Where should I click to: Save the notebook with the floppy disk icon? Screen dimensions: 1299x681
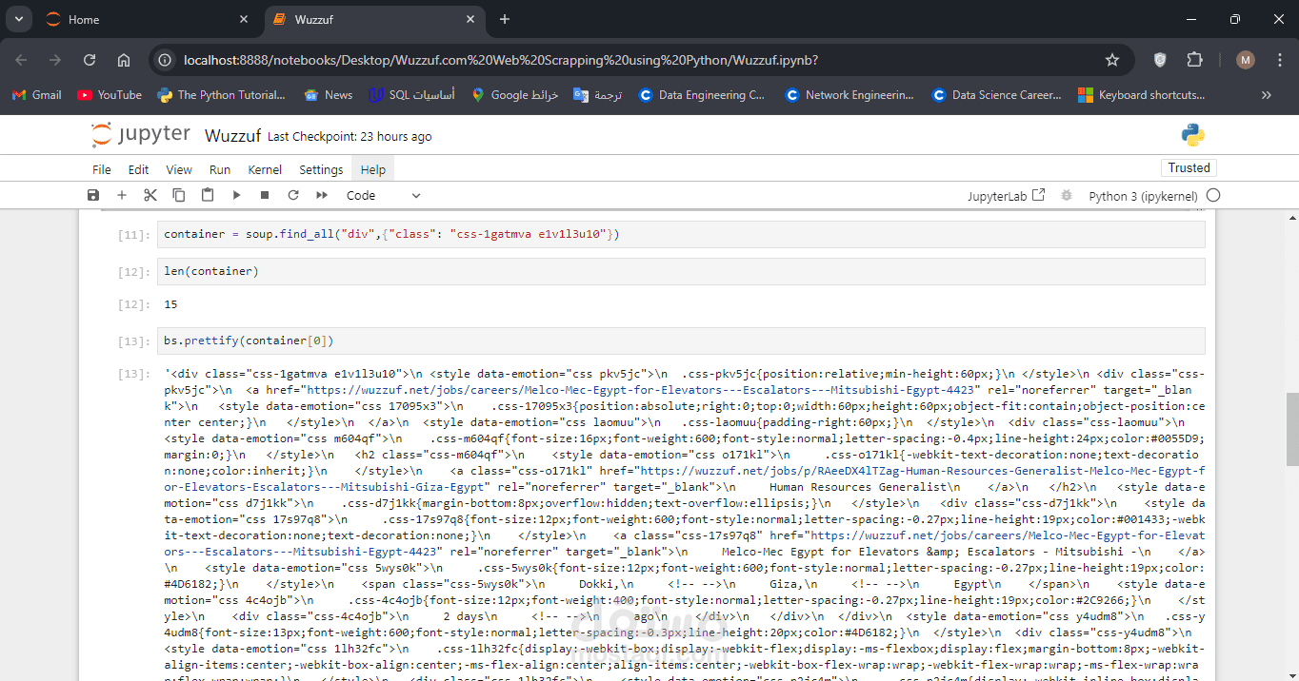point(93,195)
